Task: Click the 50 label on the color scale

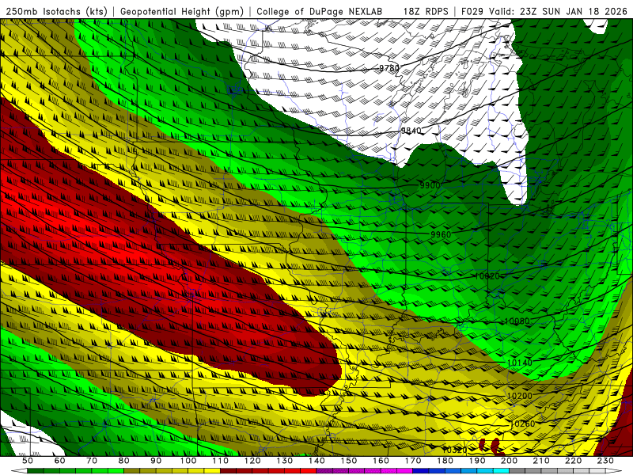Action: [x=28, y=461]
